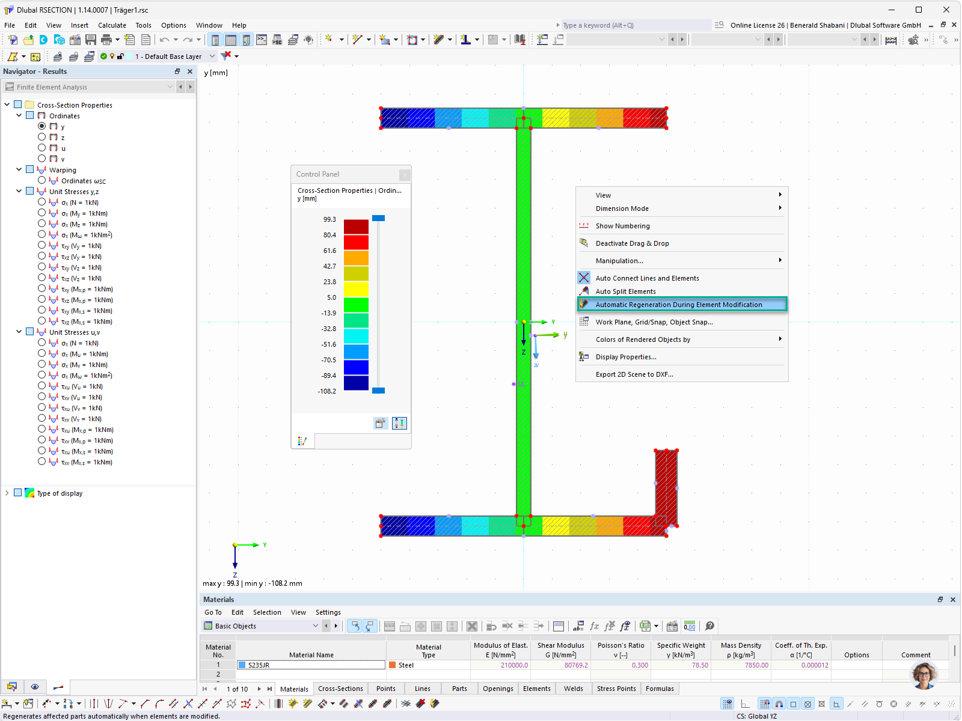The height and width of the screenshot is (721, 962).
Task: Click the upper slider handle of the color scale
Action: pos(378,218)
